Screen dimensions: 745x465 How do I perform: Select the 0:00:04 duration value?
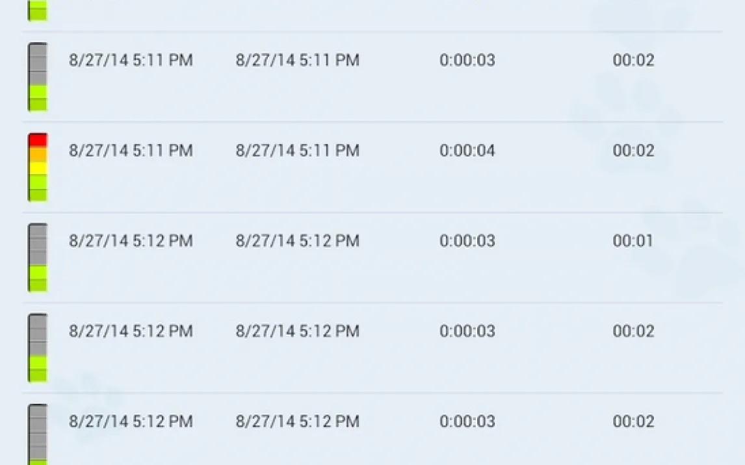[x=467, y=151]
